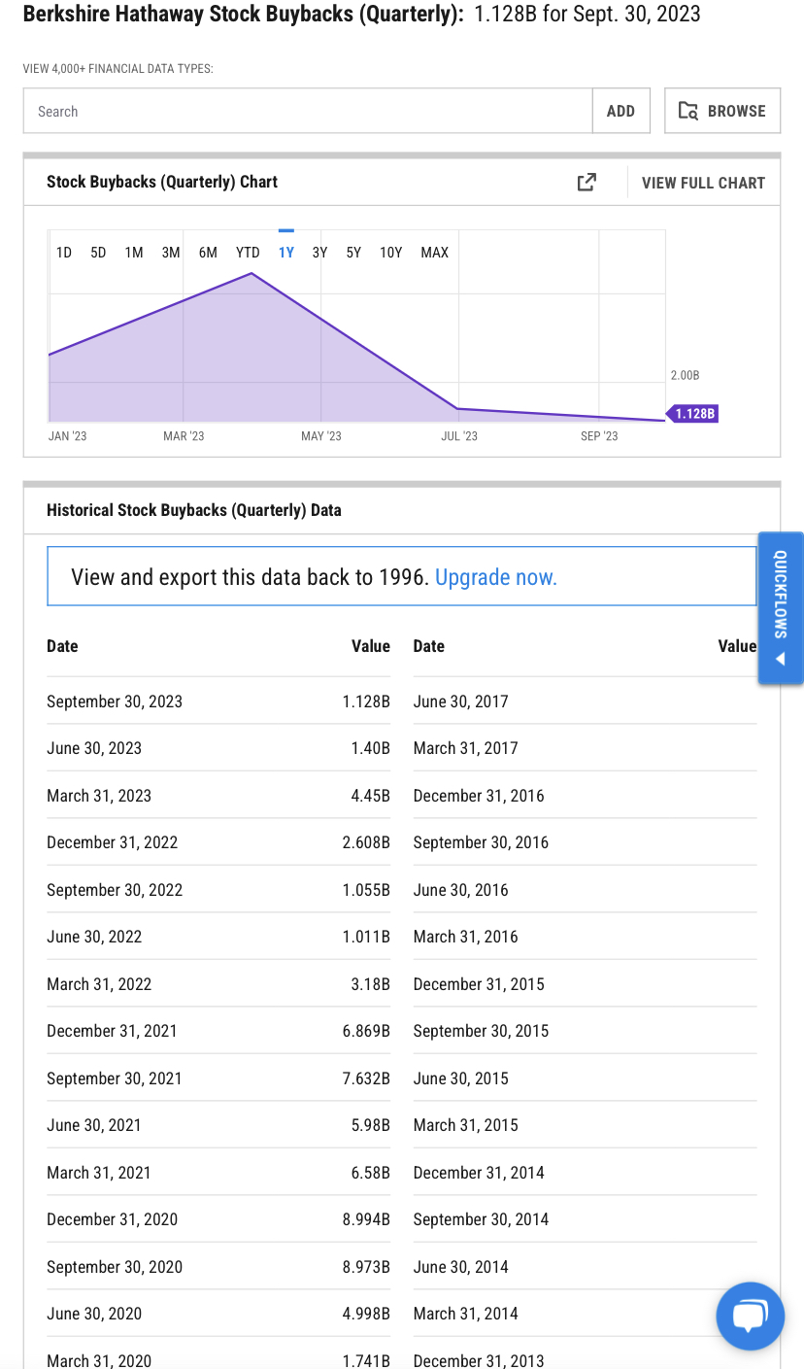The width and height of the screenshot is (804, 1369).
Task: Click the June 30, 2020 date
Action: click(94, 1314)
